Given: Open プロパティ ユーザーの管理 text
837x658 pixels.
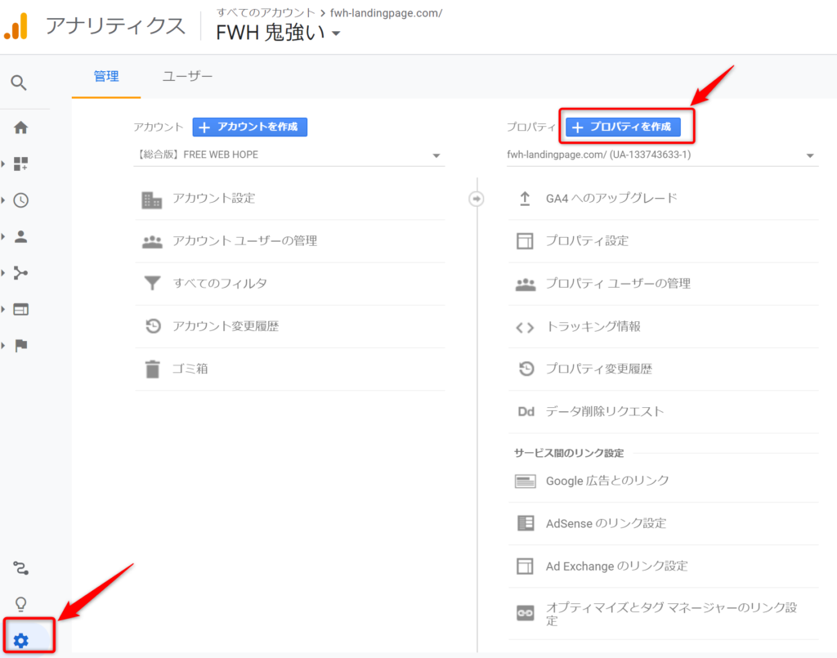Looking at the screenshot, I should click(x=618, y=284).
